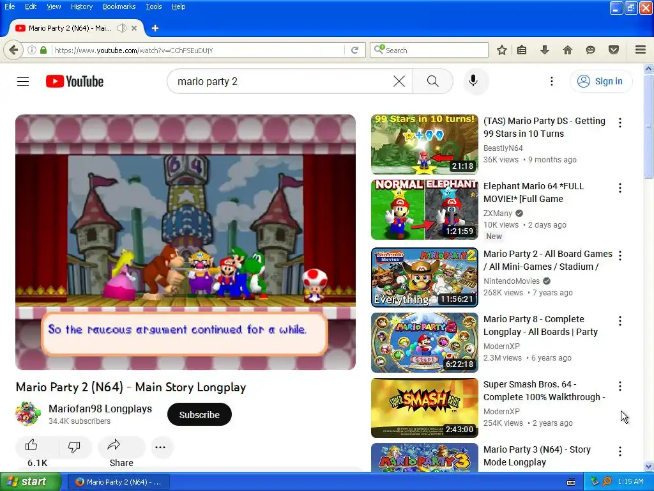Screen dimensions: 654x491
Task: Click the smiley chat toolbar icon
Action: click(x=591, y=50)
